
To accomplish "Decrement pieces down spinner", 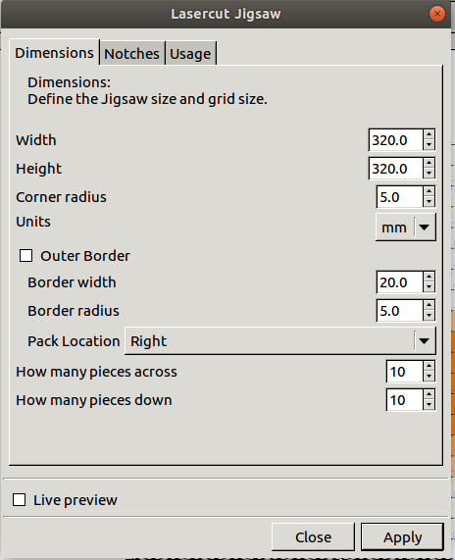I will [429, 405].
